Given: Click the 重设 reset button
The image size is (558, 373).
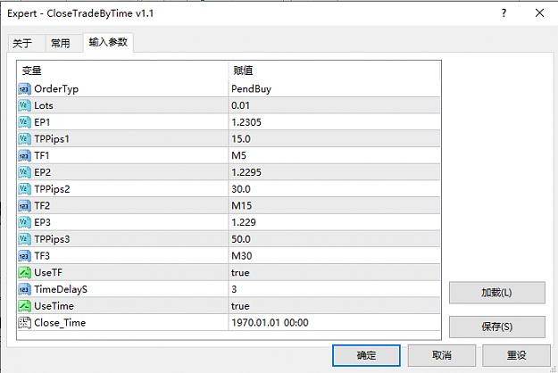Looking at the screenshot, I should pyautogui.click(x=516, y=355).
